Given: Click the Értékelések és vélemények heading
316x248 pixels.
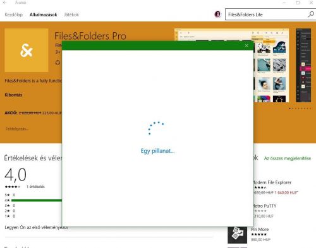Looking at the screenshot, I should (x=33, y=158).
